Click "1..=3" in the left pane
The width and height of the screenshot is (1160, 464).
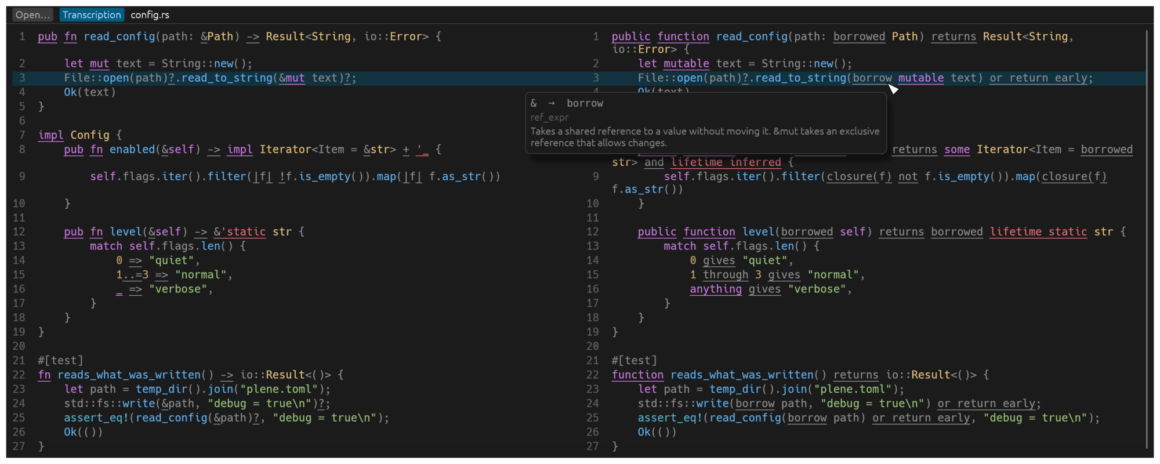[x=132, y=275]
